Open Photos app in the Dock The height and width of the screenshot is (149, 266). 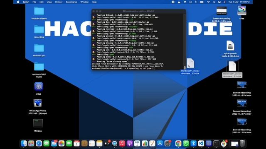pyautogui.click(x=62, y=144)
